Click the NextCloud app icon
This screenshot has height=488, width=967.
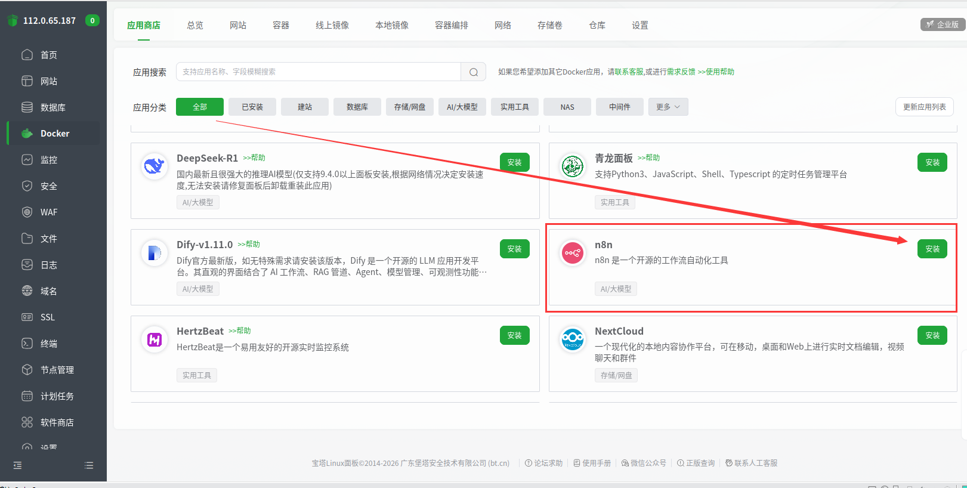572,340
